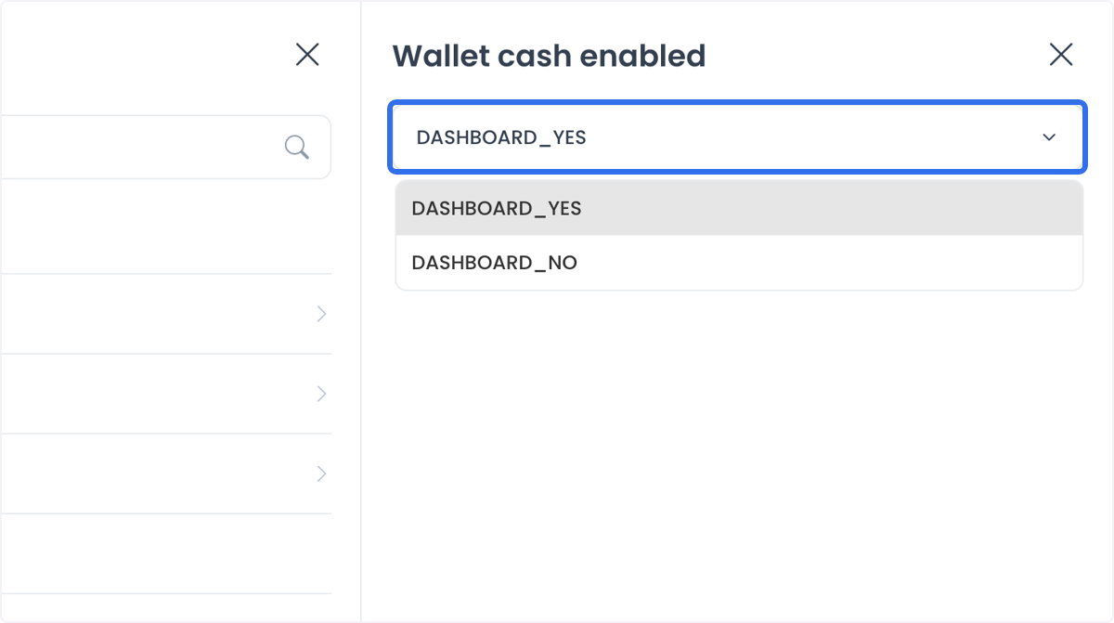
Task: Click the blank area between search field and first divider
Action: tap(165, 226)
